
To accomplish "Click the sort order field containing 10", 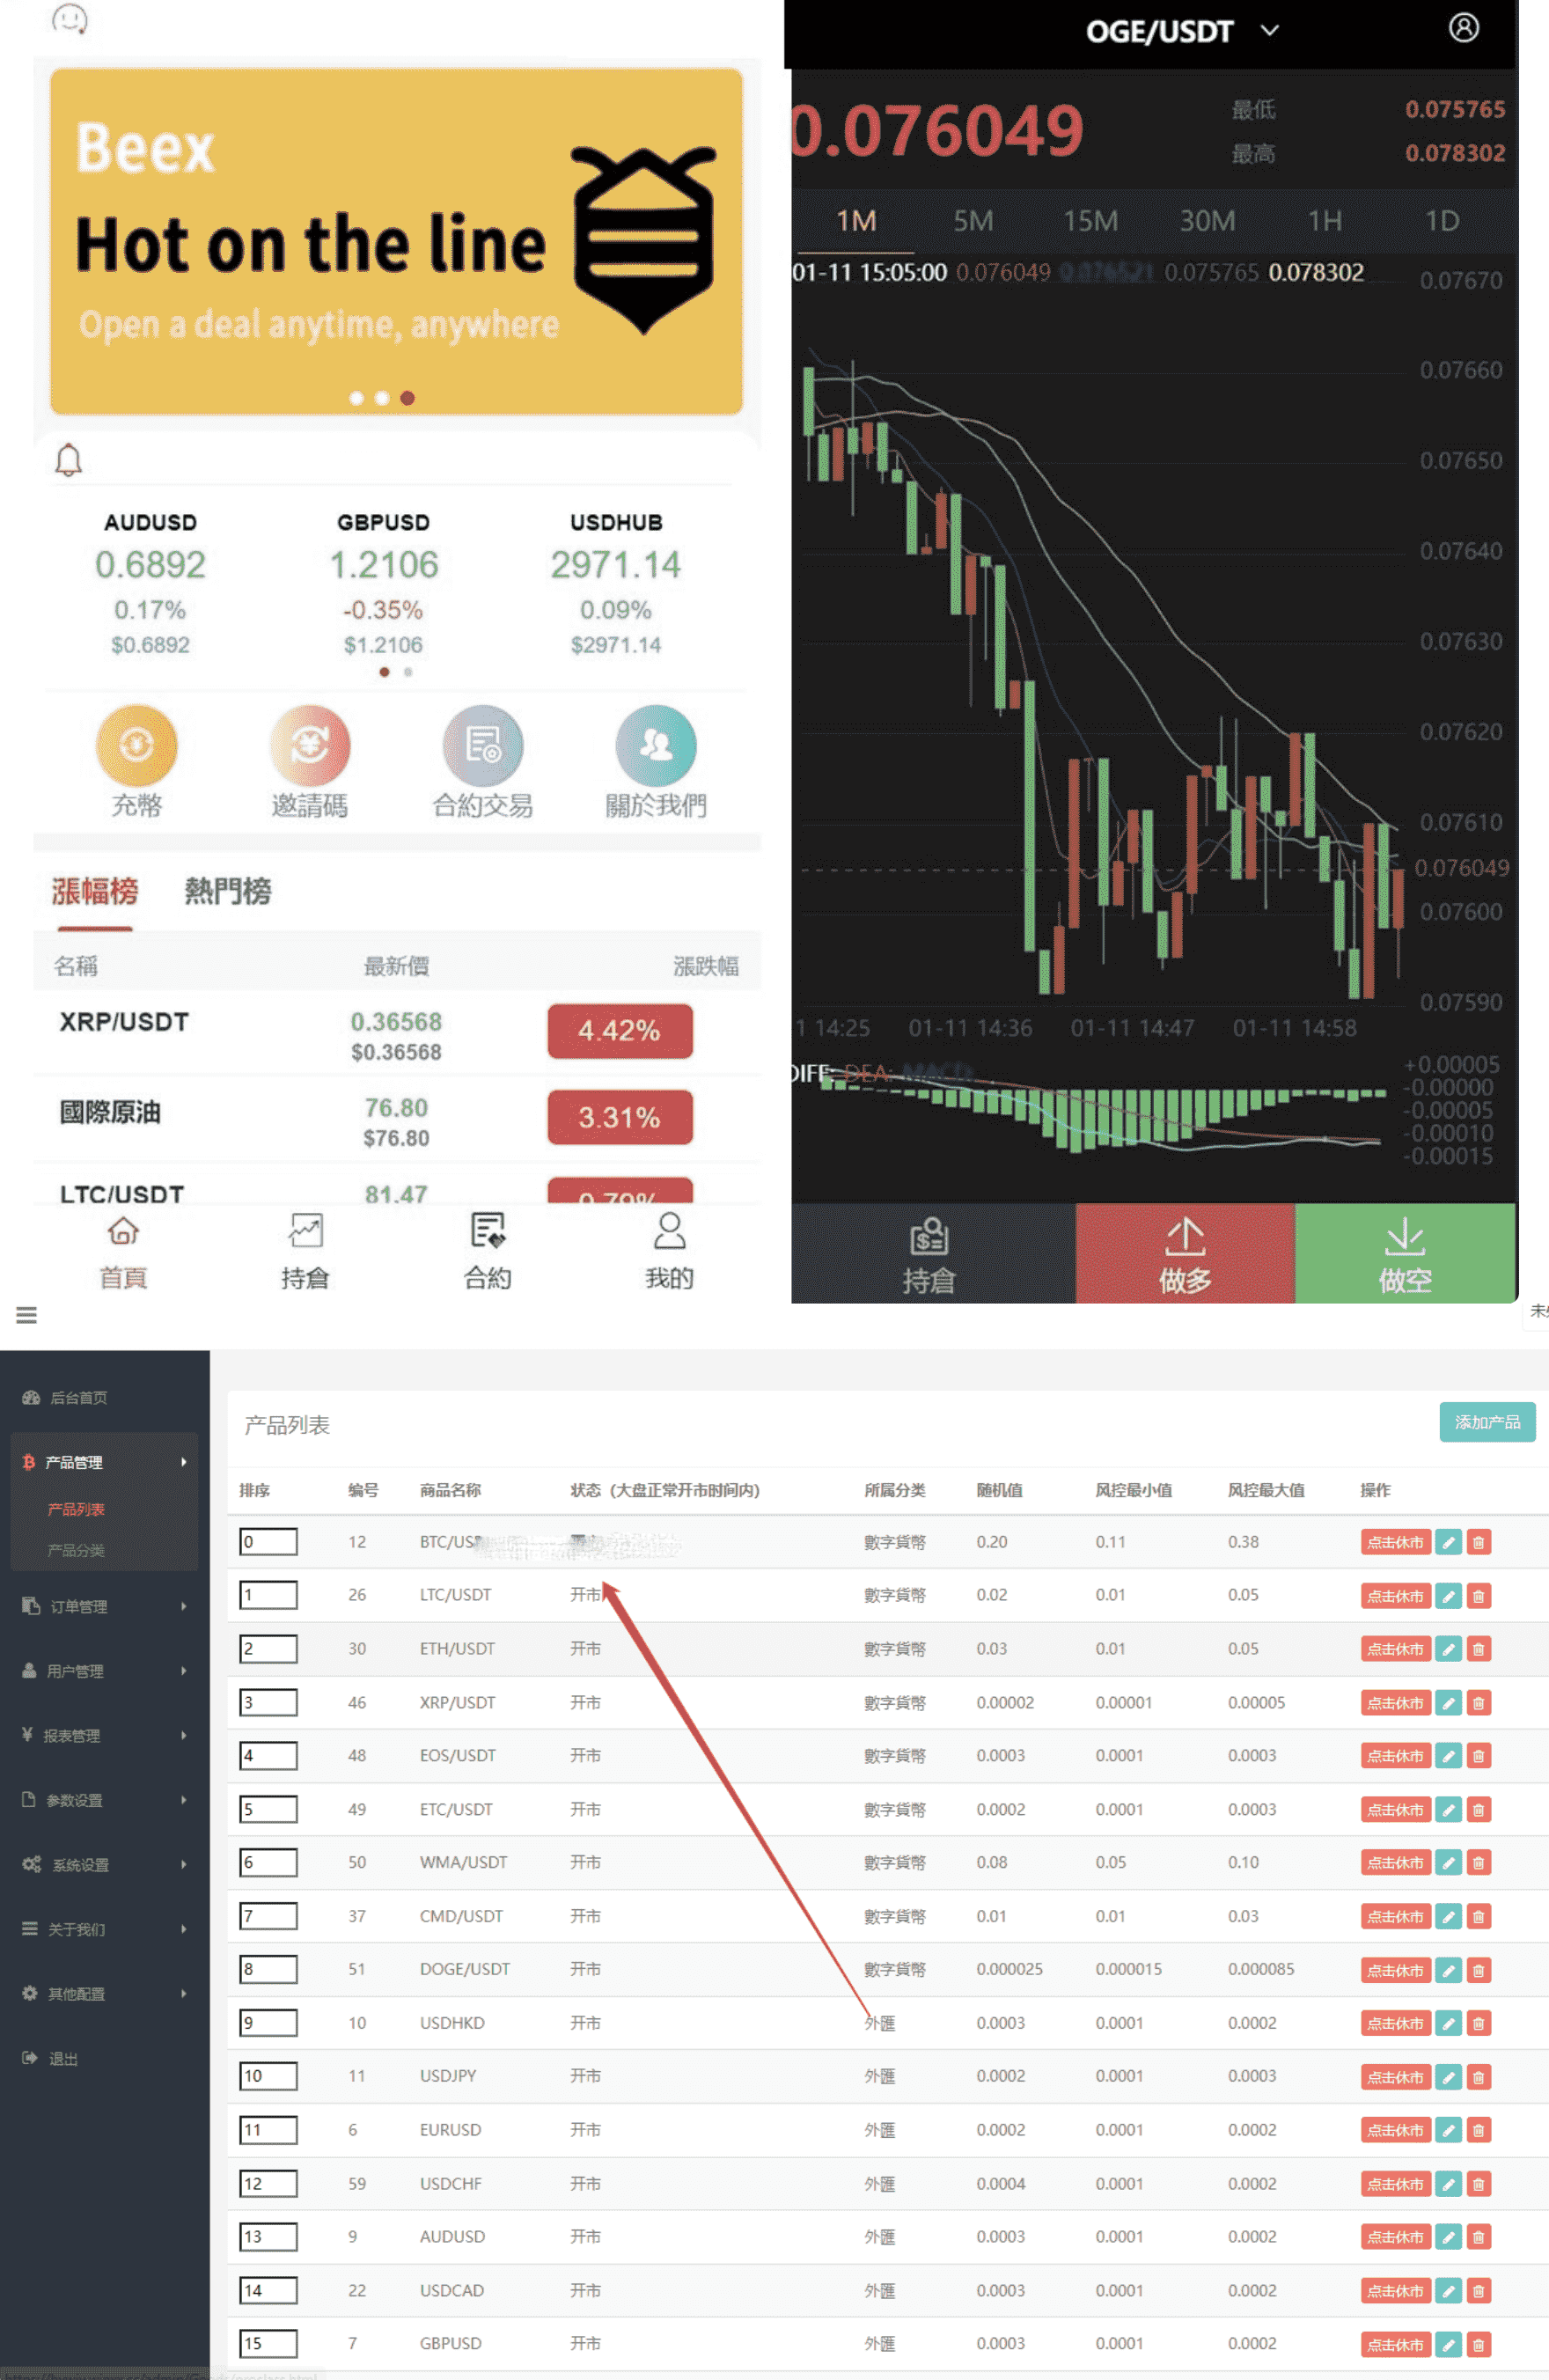I will [x=268, y=2076].
